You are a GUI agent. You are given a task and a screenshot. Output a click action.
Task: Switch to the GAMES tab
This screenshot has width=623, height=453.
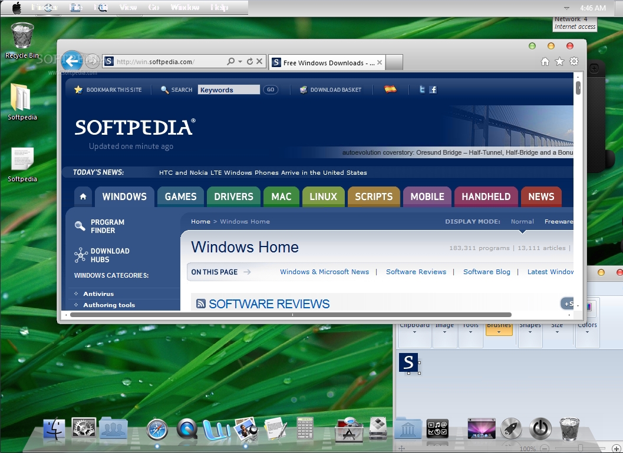click(x=180, y=196)
